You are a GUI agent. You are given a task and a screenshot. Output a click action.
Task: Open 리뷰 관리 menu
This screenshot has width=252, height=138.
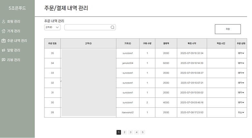coord(14,60)
